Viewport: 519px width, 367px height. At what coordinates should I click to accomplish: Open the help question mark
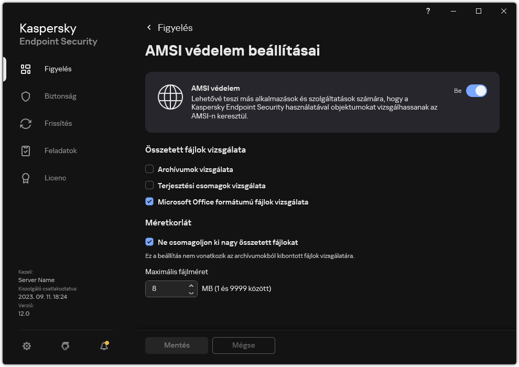[428, 11]
